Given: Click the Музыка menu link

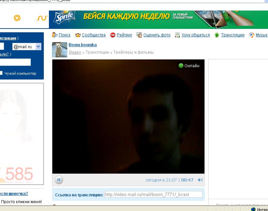Looking at the screenshot, I should click(262, 35).
